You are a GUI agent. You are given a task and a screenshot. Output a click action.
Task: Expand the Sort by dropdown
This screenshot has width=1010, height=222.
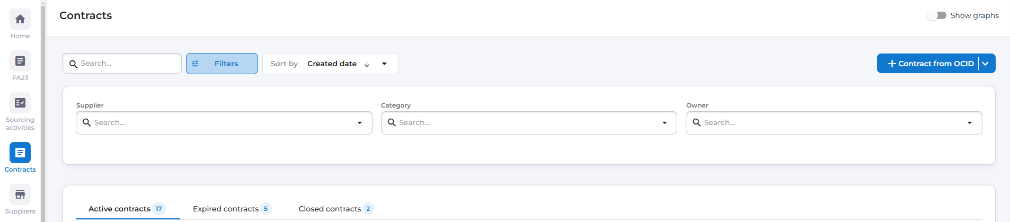point(384,64)
